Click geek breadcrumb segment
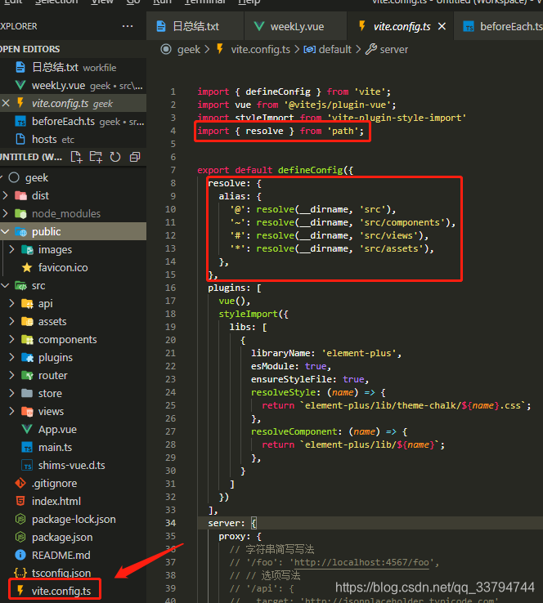 coord(189,50)
